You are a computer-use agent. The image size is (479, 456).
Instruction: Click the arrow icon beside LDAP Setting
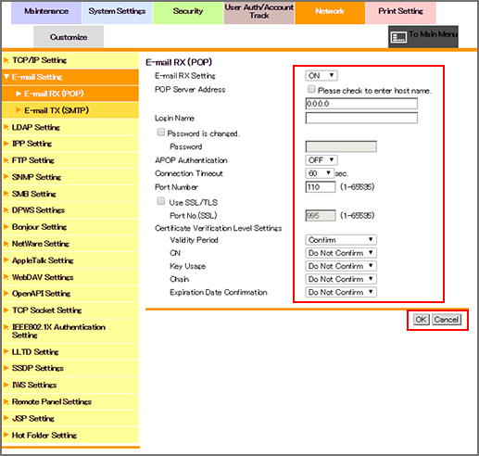[6, 127]
